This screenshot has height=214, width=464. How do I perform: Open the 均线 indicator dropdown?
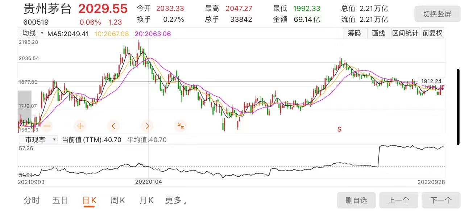pyautogui.click(x=32, y=33)
